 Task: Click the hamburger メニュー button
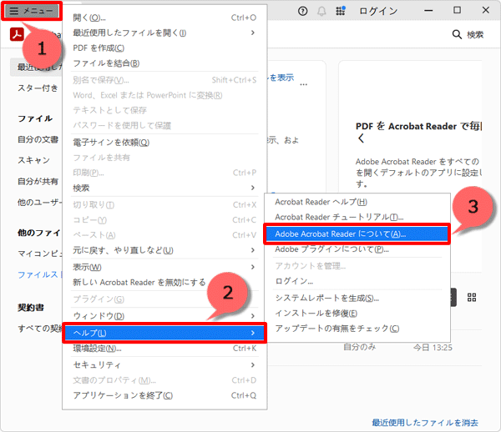click(32, 11)
